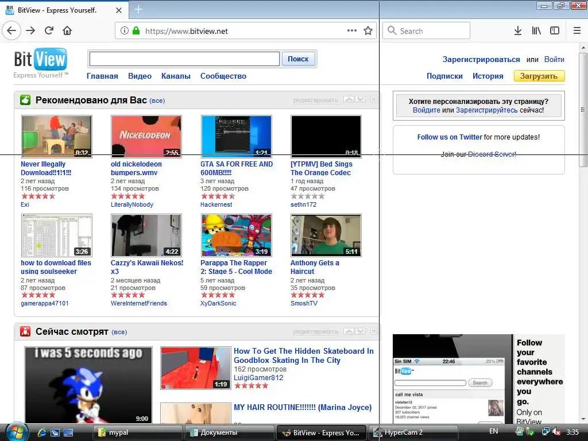Show site information icon in address bar
588x441 pixels.
tap(125, 31)
